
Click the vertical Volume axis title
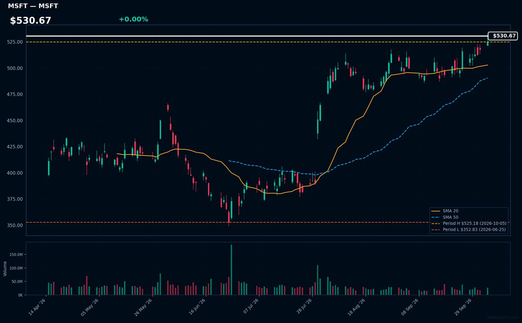(5, 269)
